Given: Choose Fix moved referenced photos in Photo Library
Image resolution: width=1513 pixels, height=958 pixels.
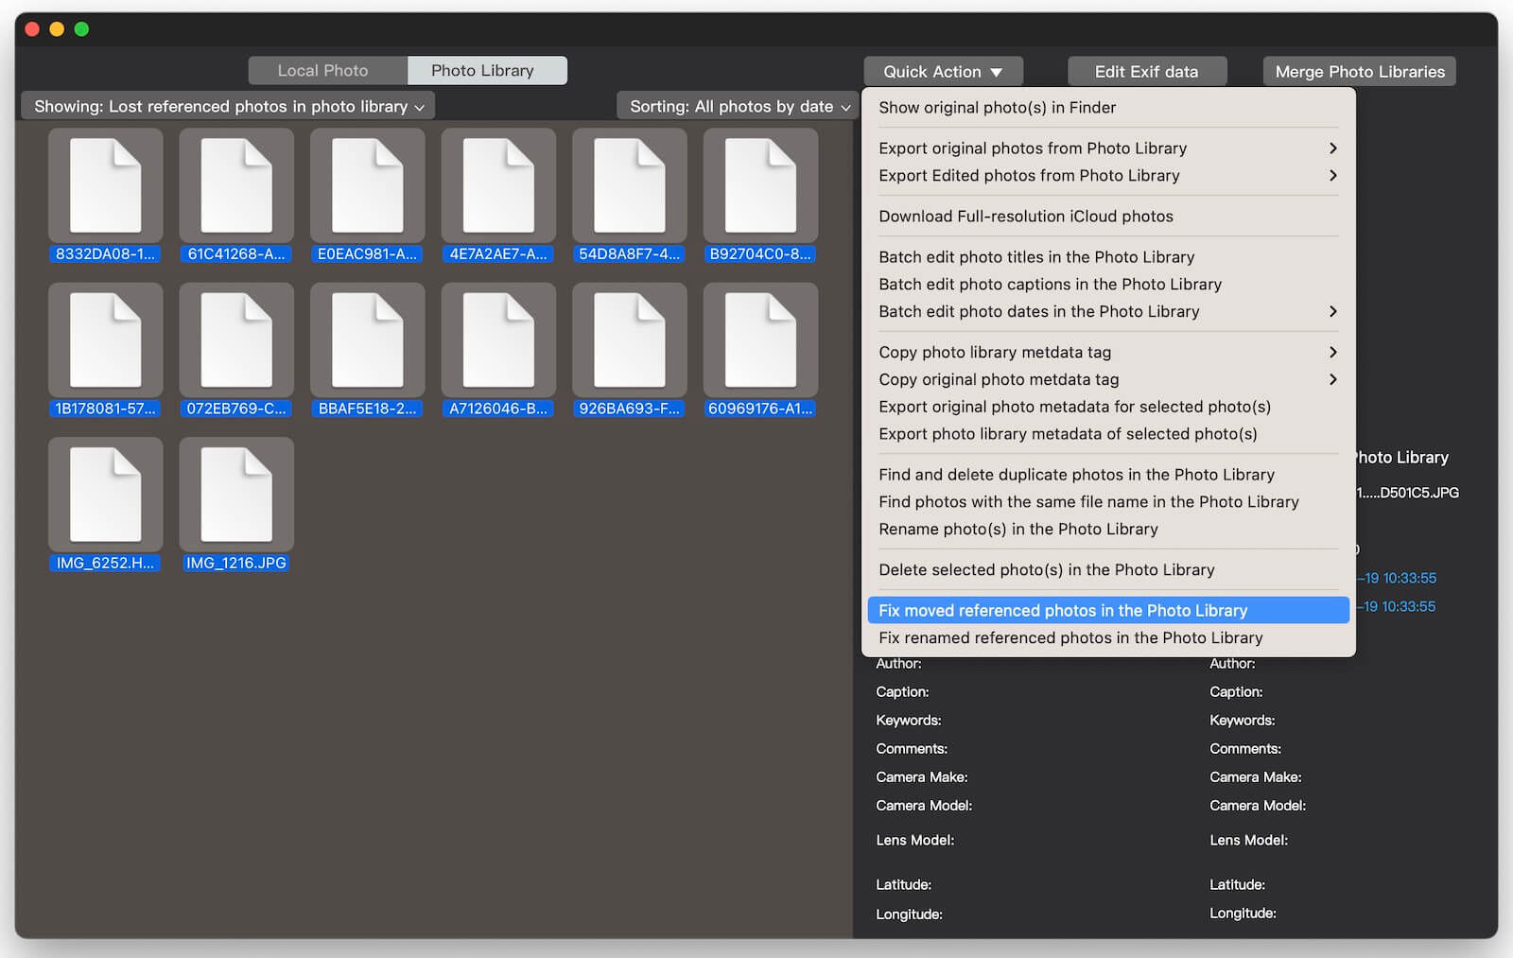Looking at the screenshot, I should (1108, 611).
